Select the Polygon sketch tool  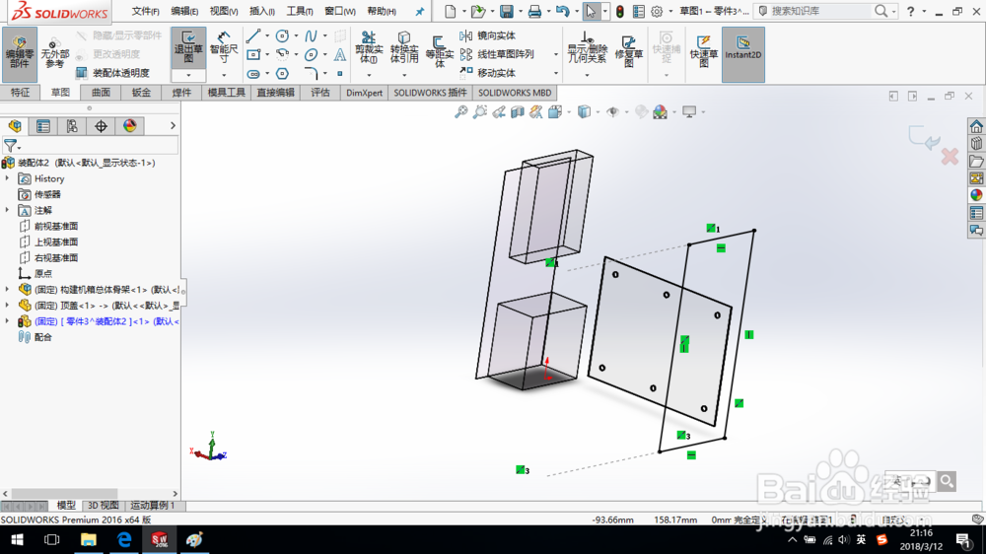[282, 74]
